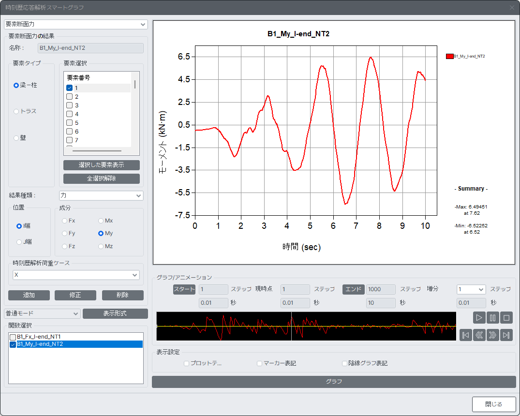Click the 修正 button
The height and width of the screenshot is (416, 520).
(75, 295)
